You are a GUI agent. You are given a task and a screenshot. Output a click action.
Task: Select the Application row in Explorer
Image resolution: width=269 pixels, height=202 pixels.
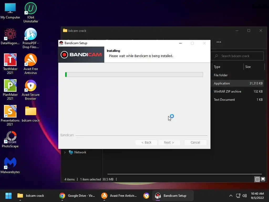238,83
